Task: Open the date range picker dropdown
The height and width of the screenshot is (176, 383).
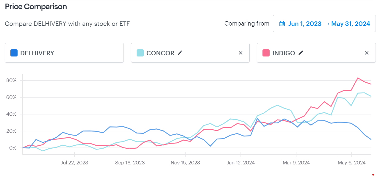Action: tap(324, 23)
